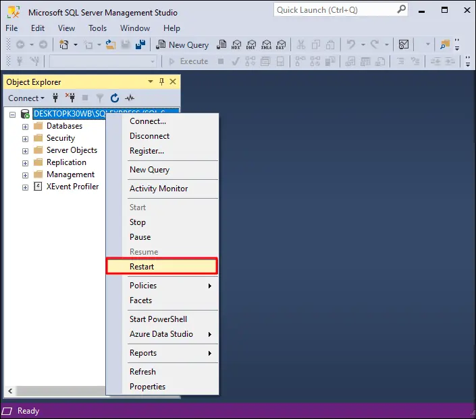Expand the XEvent Profiler node
This screenshot has width=476, height=419.
pos(25,187)
